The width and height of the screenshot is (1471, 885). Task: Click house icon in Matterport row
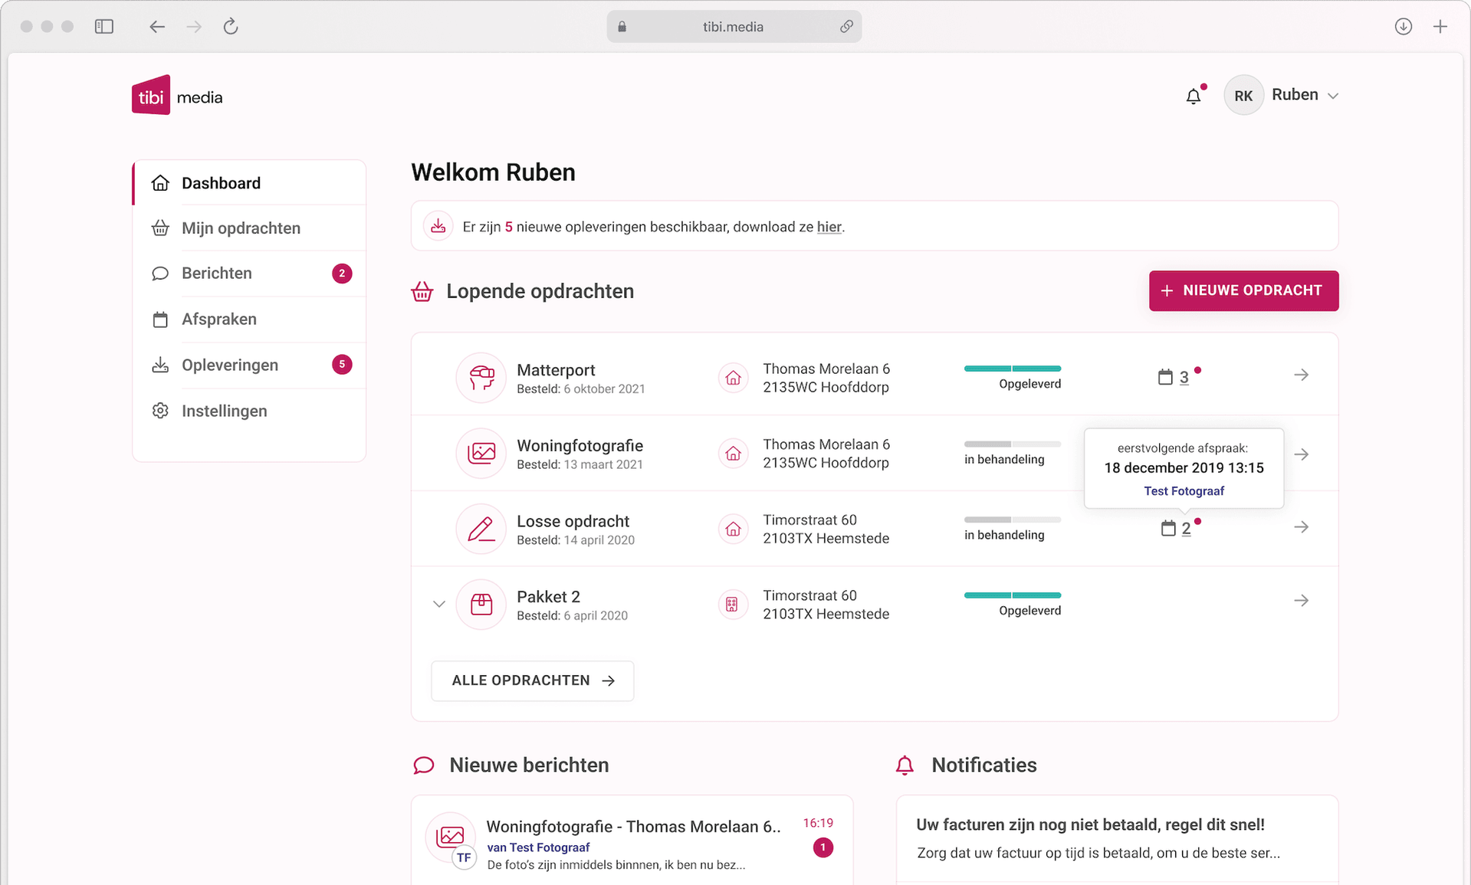[733, 378]
